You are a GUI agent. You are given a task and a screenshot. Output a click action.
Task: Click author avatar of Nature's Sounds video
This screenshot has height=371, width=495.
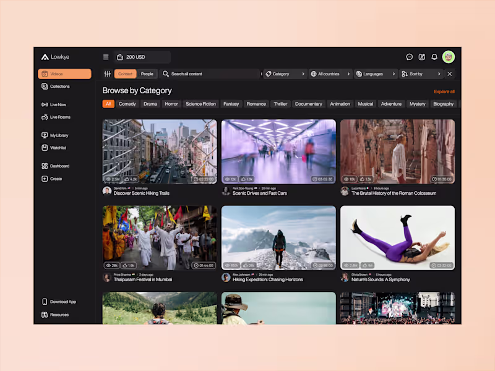(345, 277)
